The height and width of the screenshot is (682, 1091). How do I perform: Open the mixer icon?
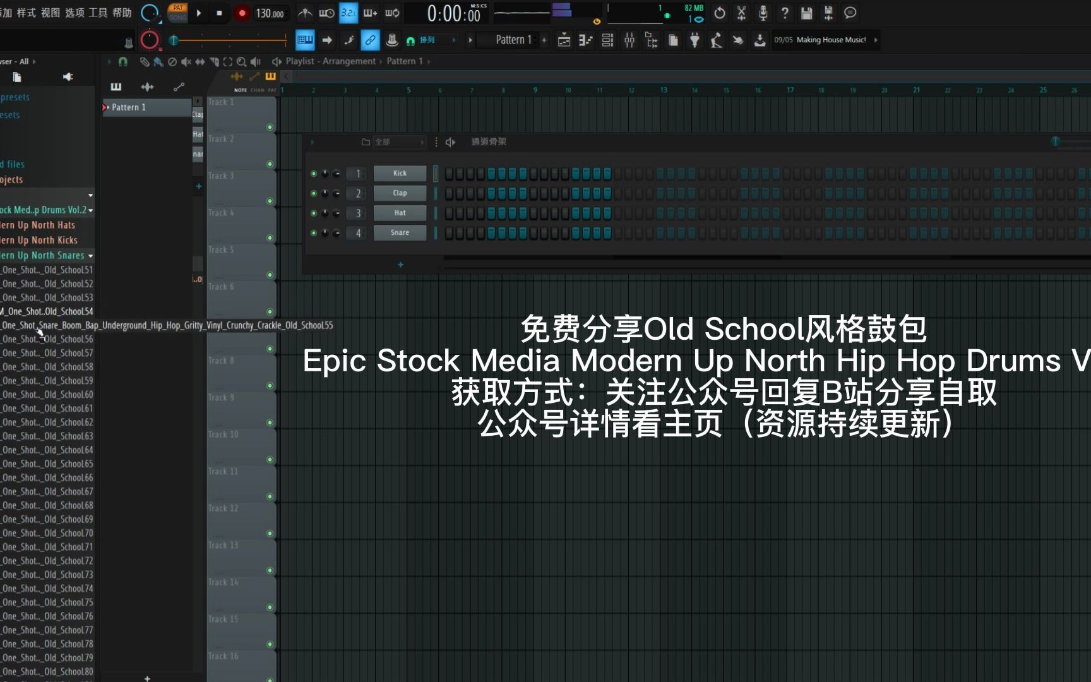[629, 40]
